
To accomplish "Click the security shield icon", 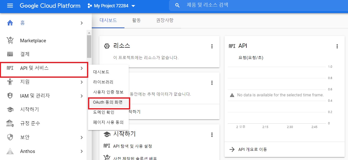I will coord(10,137).
